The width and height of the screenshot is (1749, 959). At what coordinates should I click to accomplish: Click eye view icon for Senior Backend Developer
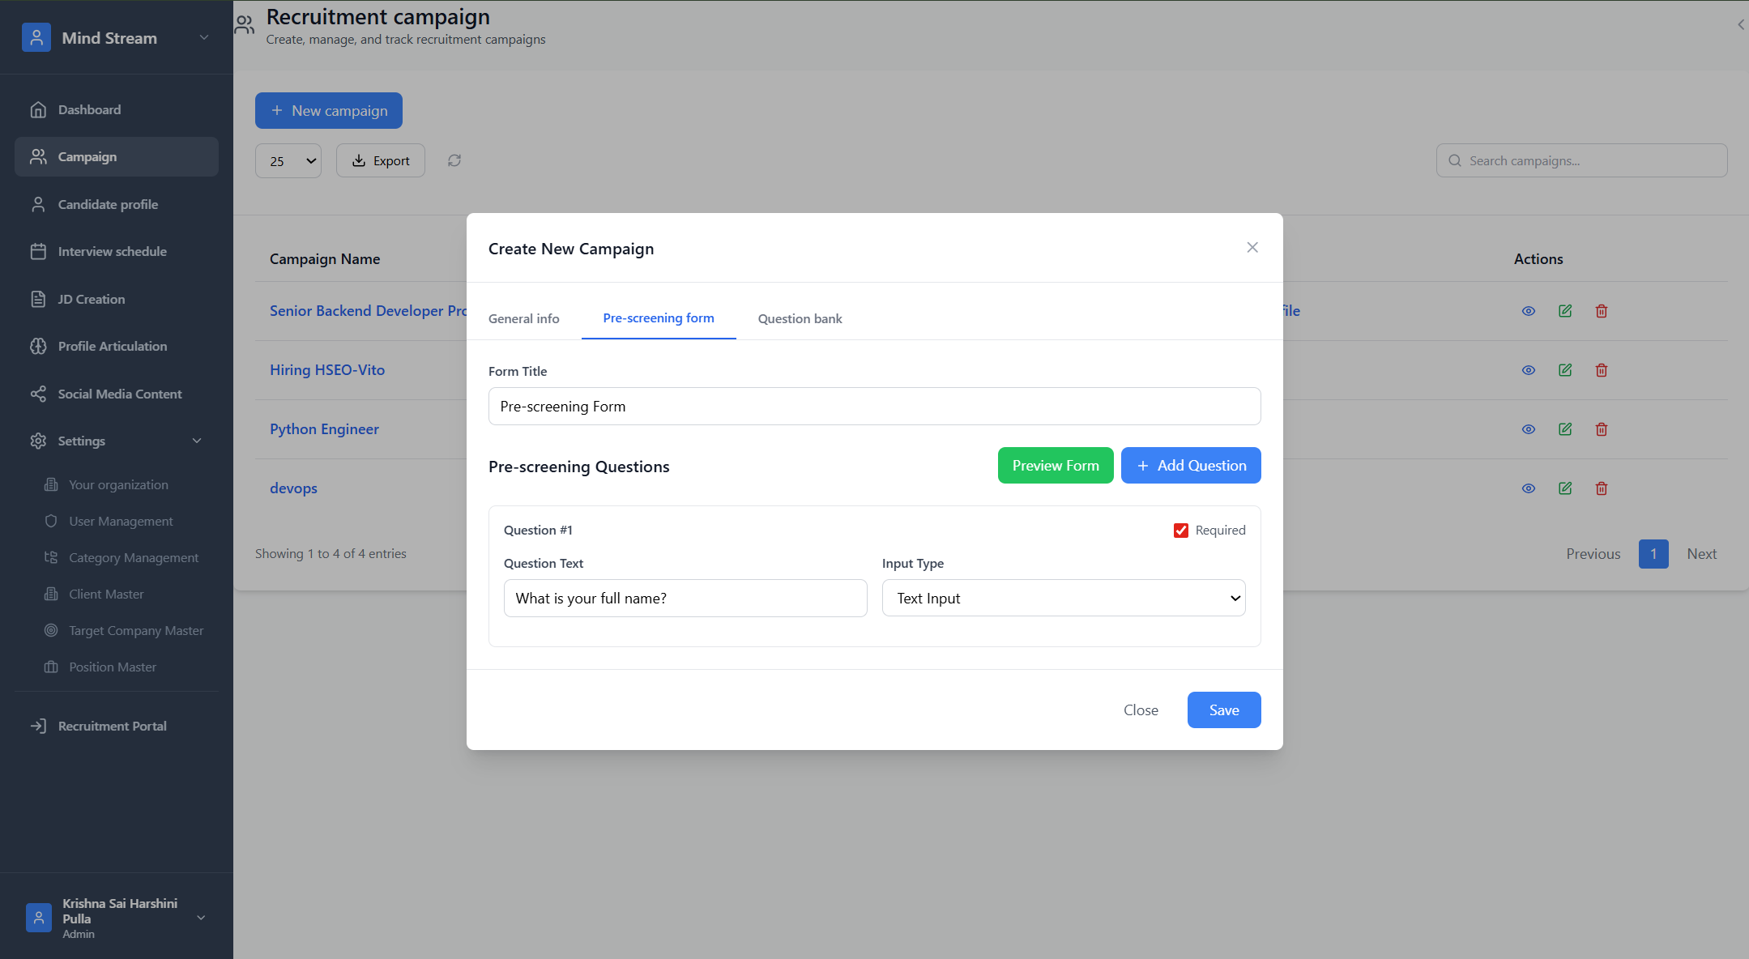point(1529,311)
